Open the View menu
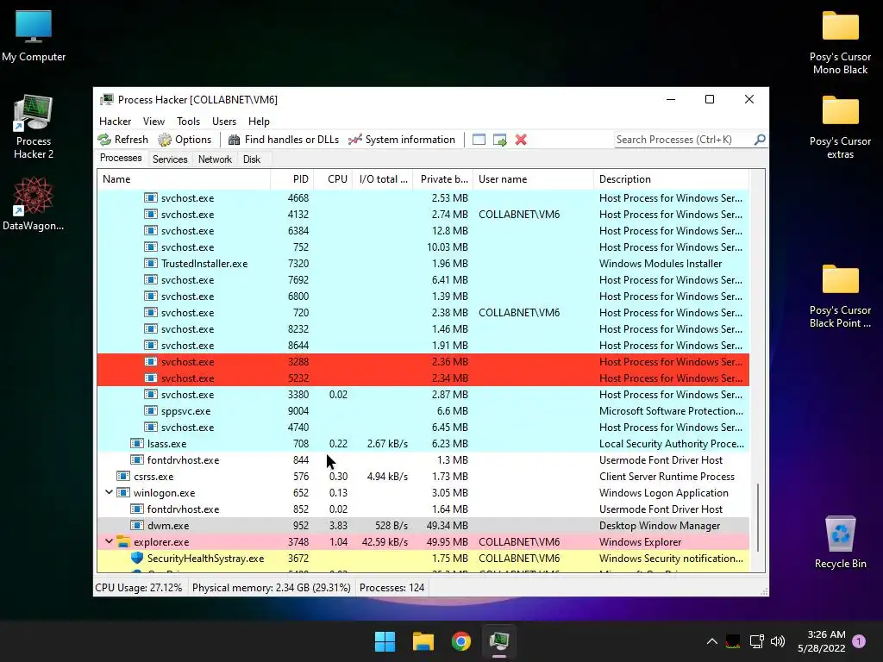883x662 pixels. click(153, 122)
